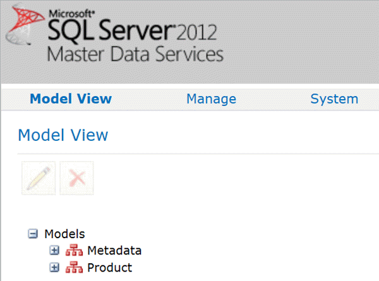Click the Metadata model hierarchy icon
The width and height of the screenshot is (379, 281).
[75, 251]
